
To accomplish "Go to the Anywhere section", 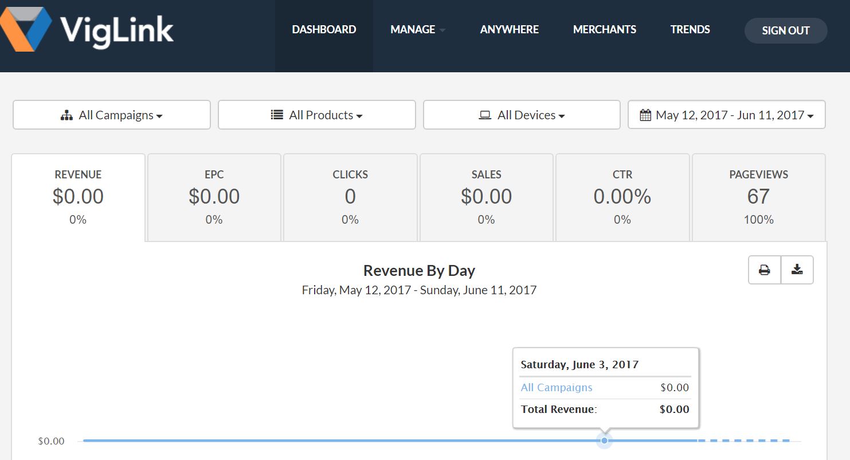I will (510, 30).
